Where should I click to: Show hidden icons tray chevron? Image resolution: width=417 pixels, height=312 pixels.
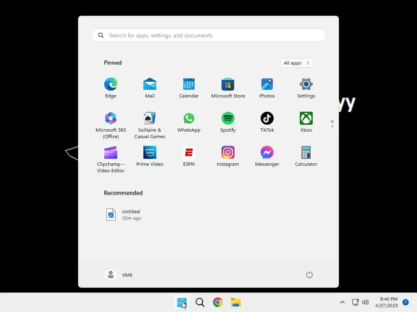(x=342, y=302)
